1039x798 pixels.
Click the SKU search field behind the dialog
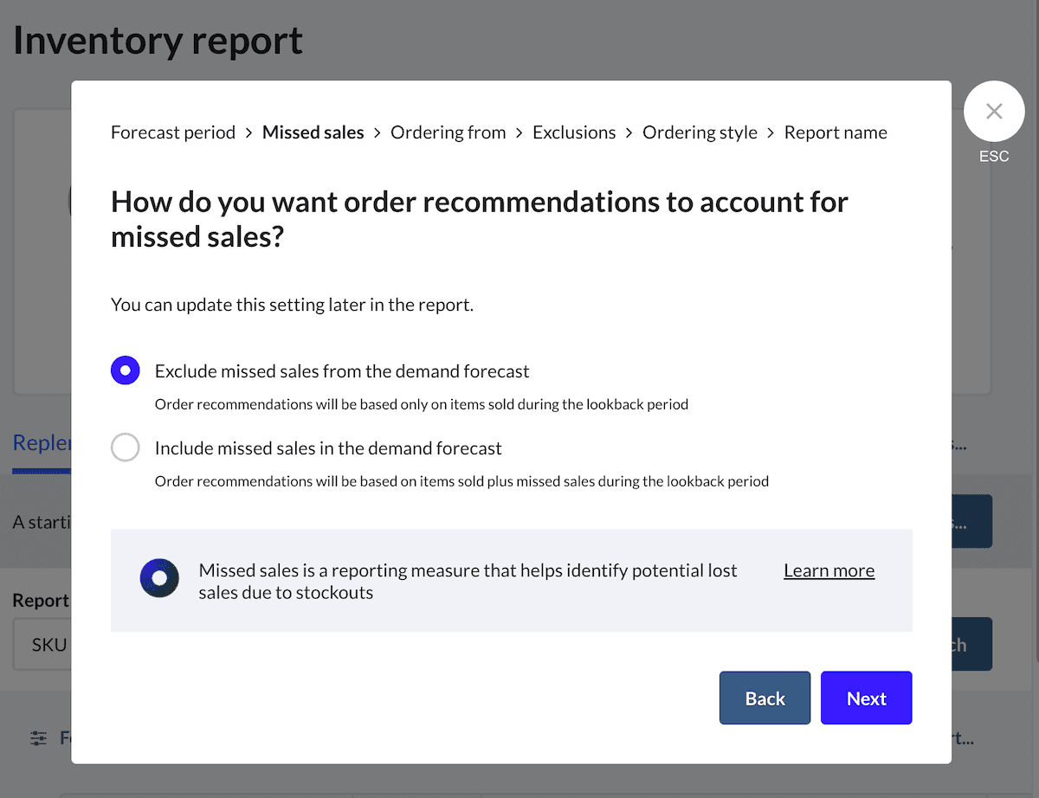pos(42,644)
